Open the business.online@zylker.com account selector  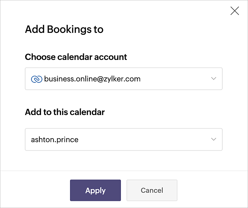[x=124, y=79]
